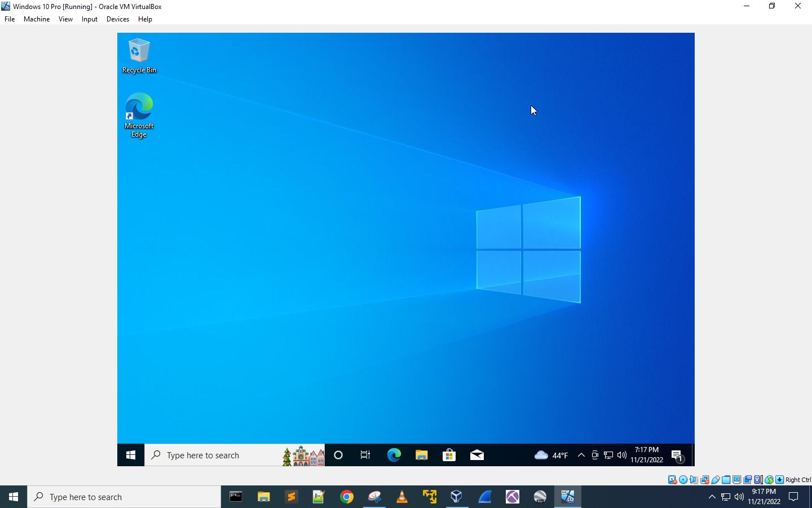This screenshot has width=812, height=508.
Task: Open guest VM notification center
Action: point(678,455)
